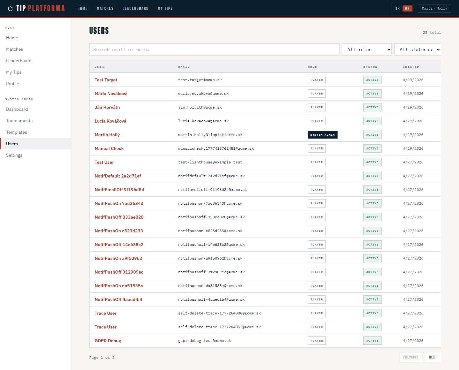Screen dimensions: 459x370
Task: Keep EN language selected
Action: pos(407,9)
